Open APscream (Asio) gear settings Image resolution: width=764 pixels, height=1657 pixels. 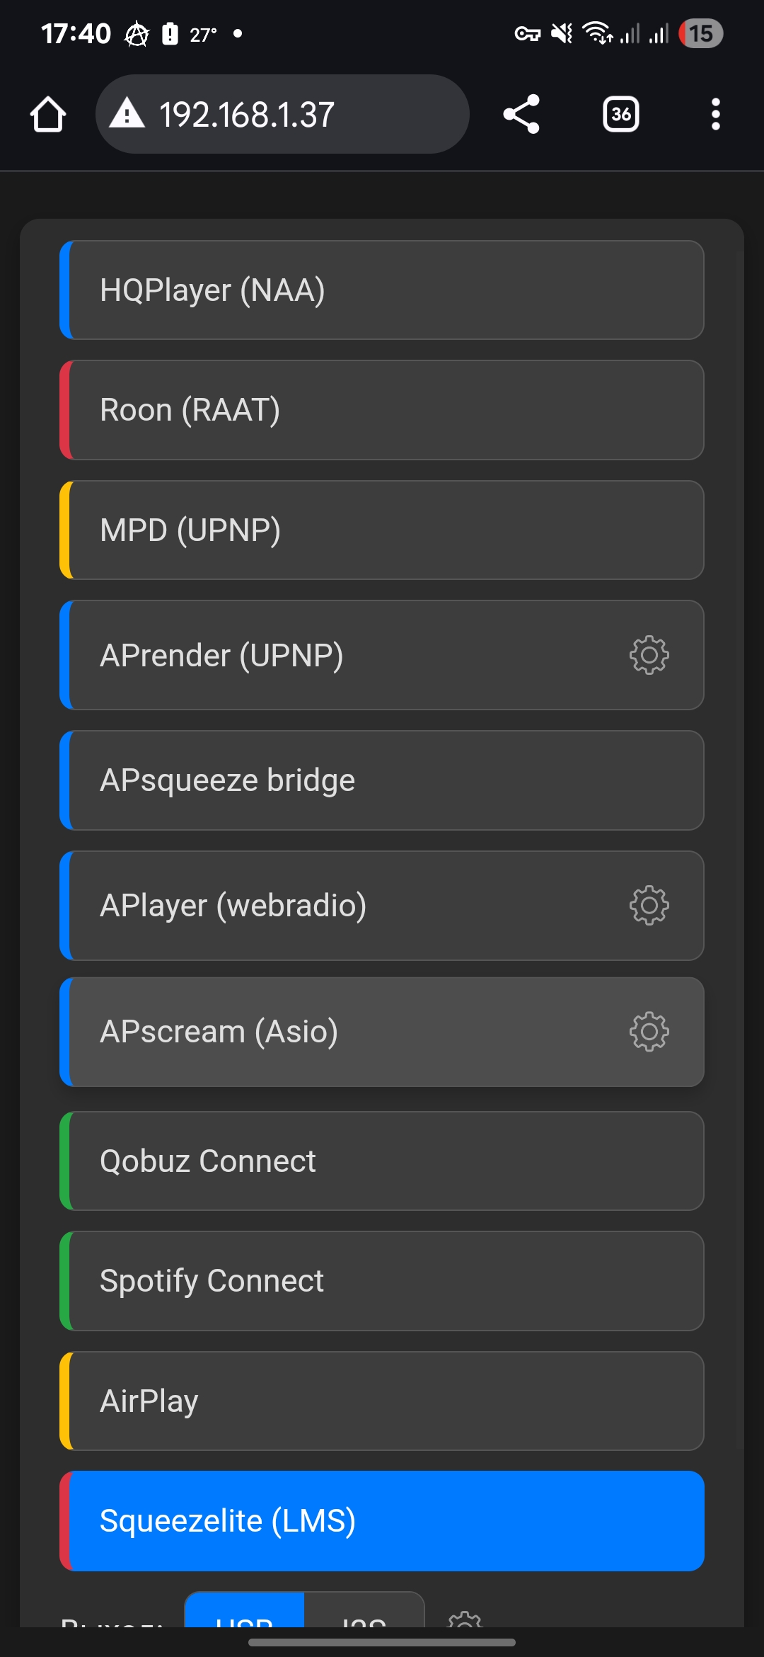coord(649,1032)
